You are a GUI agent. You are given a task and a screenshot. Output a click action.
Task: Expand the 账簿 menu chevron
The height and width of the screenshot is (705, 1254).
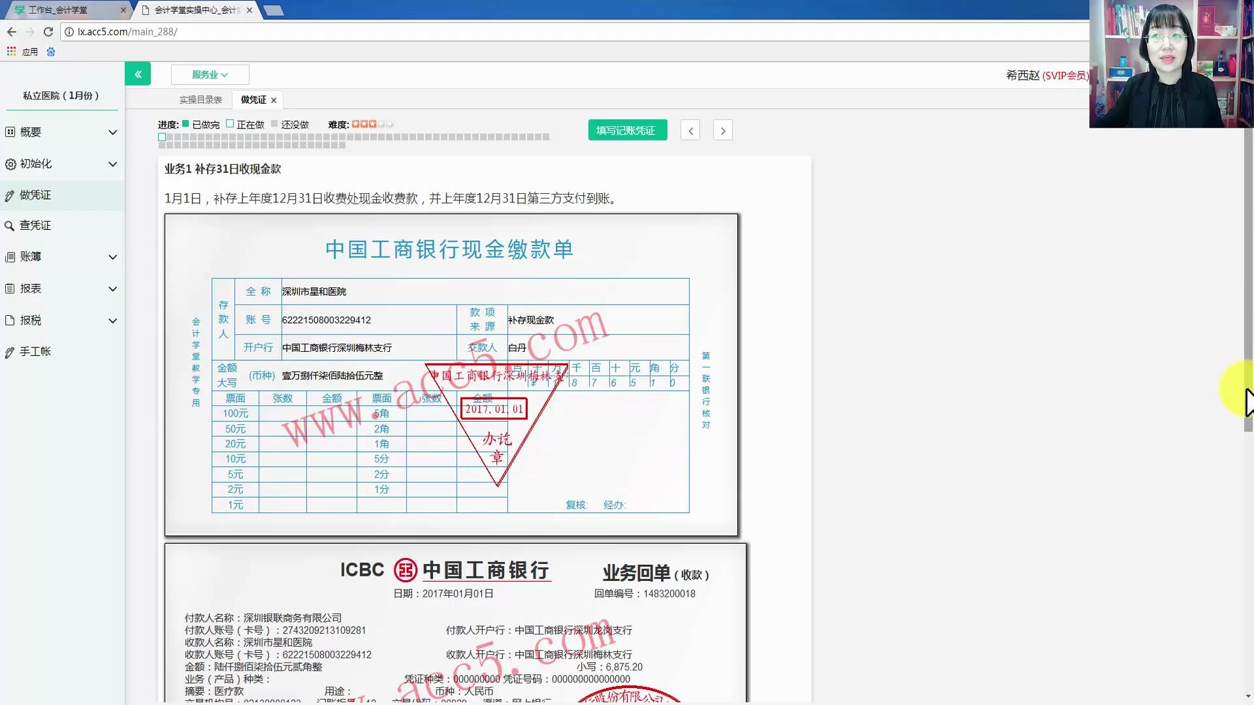(113, 257)
